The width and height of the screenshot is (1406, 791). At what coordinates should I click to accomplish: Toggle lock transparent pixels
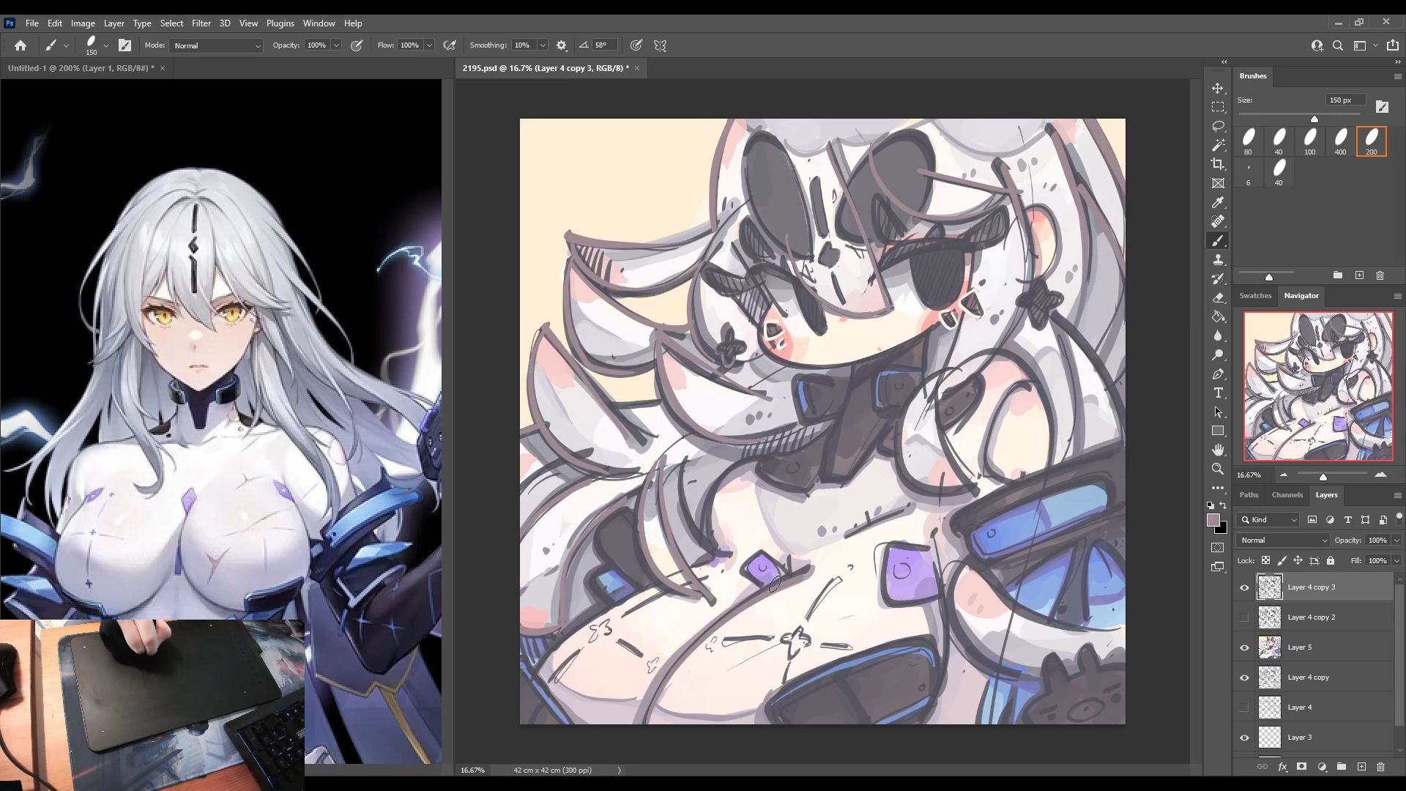1265,560
